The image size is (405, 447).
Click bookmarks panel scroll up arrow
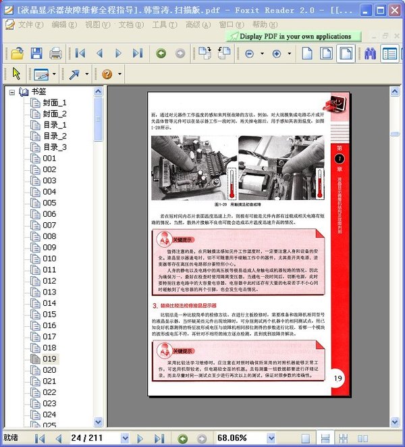pyautogui.click(x=98, y=92)
